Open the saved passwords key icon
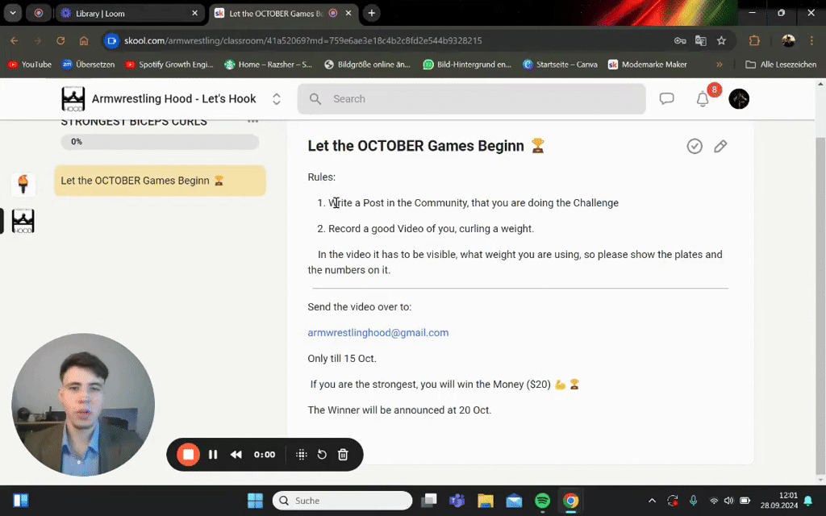 (x=679, y=40)
